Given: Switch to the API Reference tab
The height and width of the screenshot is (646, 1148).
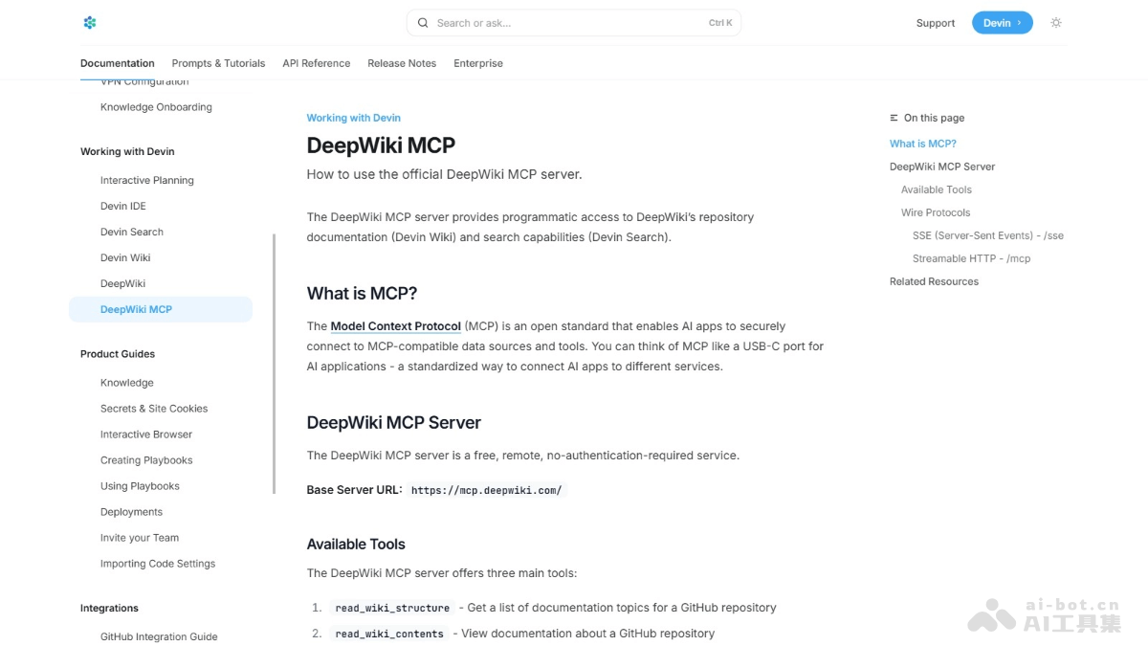Looking at the screenshot, I should pos(316,63).
